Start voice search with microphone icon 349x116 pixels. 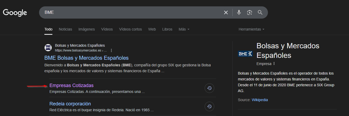tap(239, 12)
